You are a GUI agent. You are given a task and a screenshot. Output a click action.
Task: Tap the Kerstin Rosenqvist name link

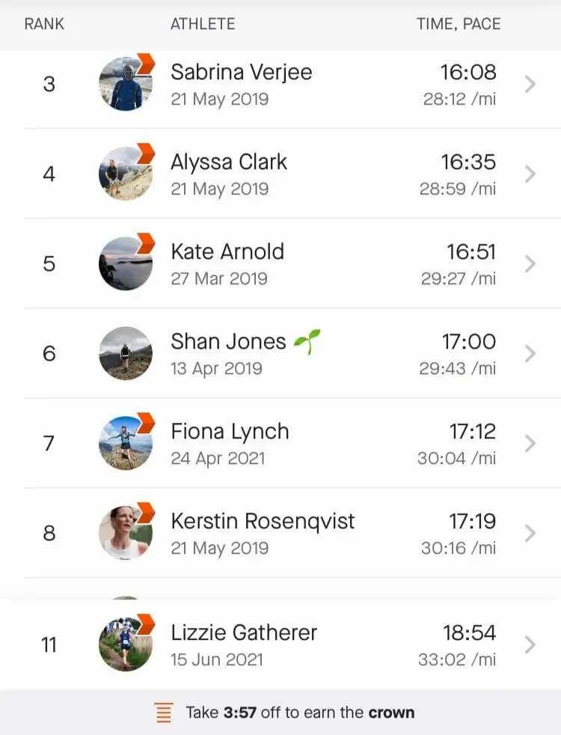[x=263, y=521]
